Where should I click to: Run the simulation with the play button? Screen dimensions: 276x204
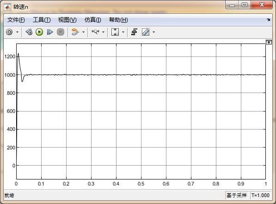tap(39, 32)
